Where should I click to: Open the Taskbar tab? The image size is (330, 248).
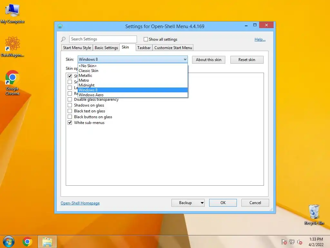click(x=144, y=48)
